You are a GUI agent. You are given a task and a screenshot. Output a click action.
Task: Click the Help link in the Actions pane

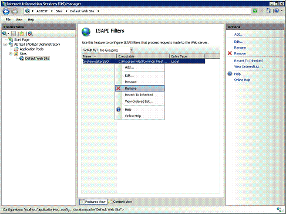click(237, 74)
